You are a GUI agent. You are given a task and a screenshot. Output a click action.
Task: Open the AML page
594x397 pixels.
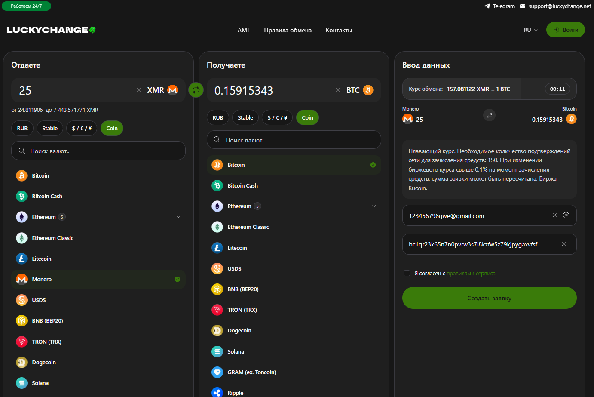click(244, 30)
